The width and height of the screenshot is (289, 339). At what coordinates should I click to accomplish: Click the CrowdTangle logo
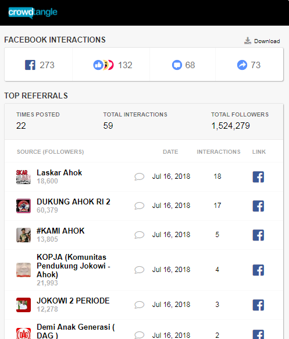(33, 13)
